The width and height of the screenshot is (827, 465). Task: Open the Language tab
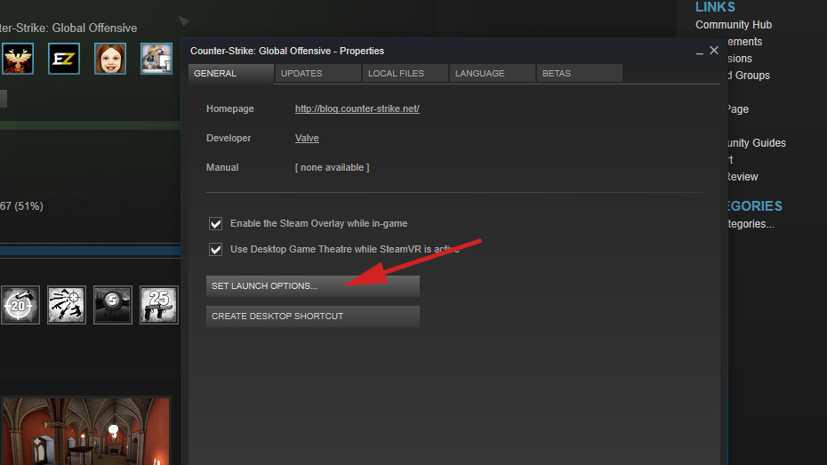(492, 73)
